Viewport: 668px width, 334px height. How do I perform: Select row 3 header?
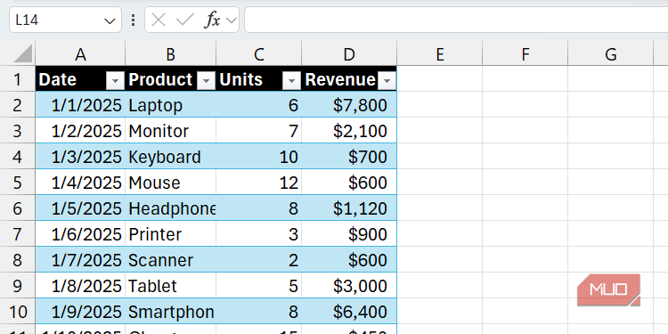click(17, 131)
